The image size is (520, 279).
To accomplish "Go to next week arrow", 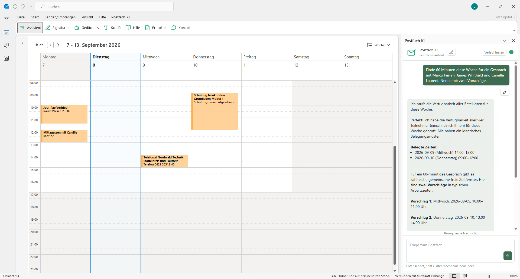I will point(58,45).
